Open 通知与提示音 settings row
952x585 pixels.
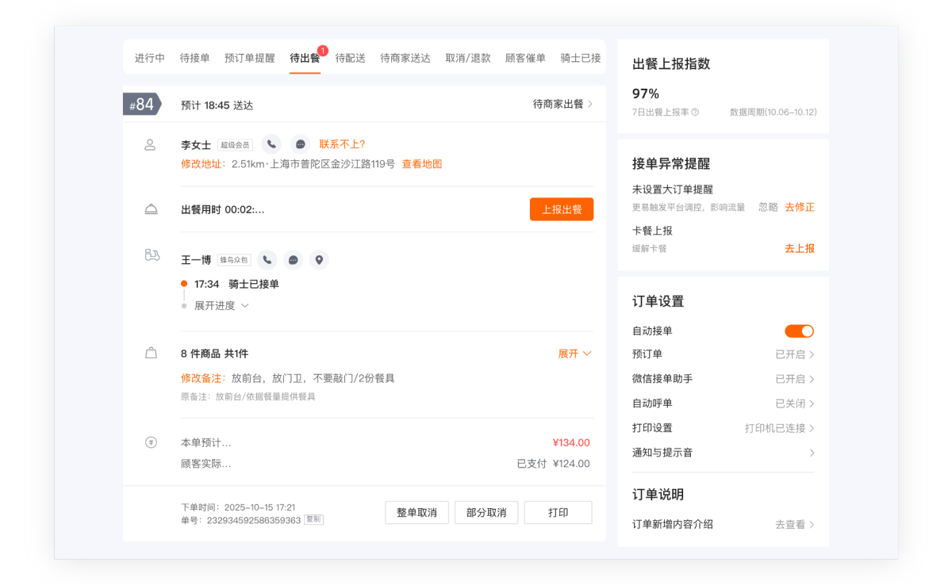pos(723,453)
